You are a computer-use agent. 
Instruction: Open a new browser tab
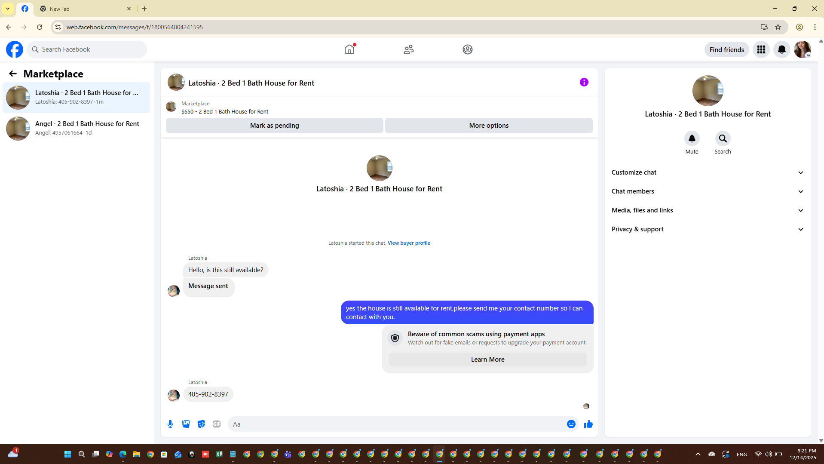point(144,9)
